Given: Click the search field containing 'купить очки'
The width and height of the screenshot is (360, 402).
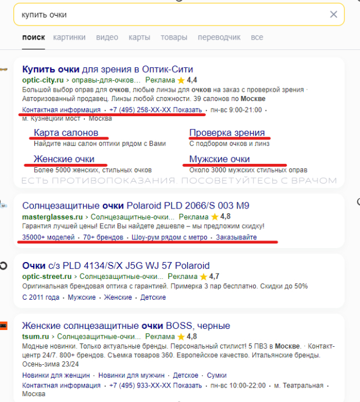Looking at the screenshot, I should 169,15.
